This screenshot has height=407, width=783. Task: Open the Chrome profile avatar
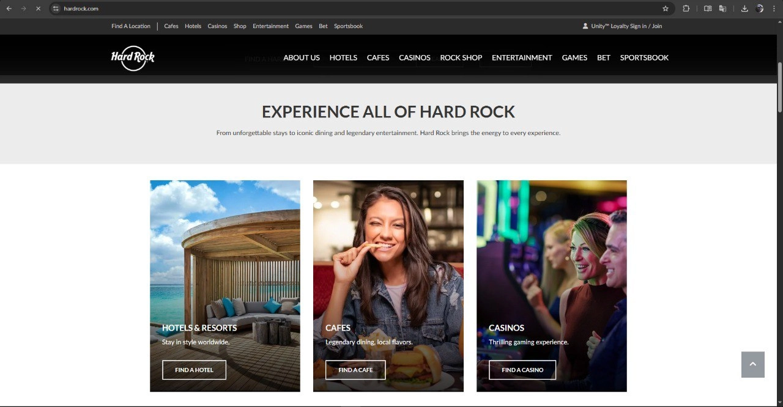(x=760, y=9)
